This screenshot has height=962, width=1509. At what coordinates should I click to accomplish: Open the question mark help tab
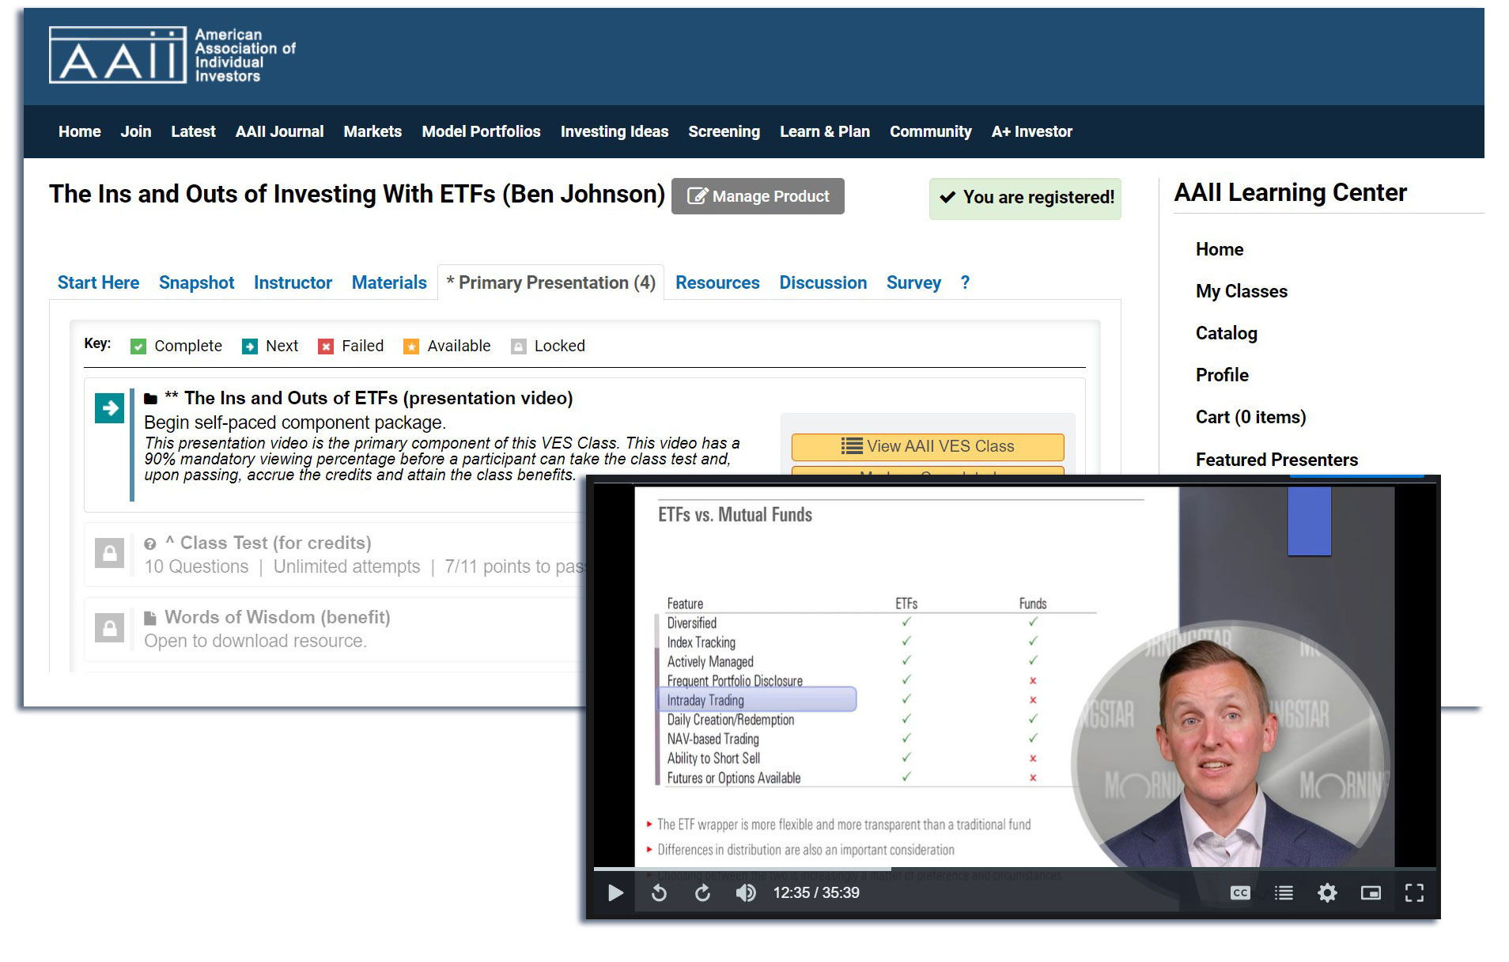coord(965,282)
